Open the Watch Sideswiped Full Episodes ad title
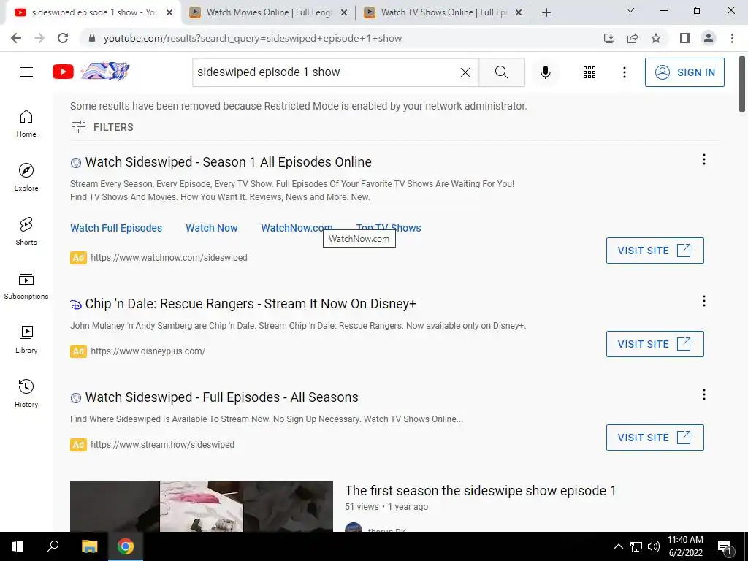 (x=221, y=397)
